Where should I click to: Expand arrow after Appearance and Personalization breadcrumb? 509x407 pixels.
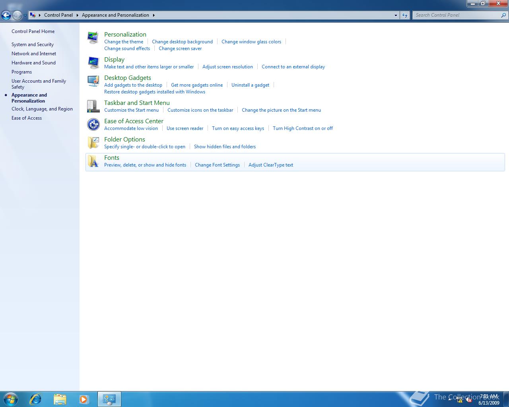tap(153, 15)
